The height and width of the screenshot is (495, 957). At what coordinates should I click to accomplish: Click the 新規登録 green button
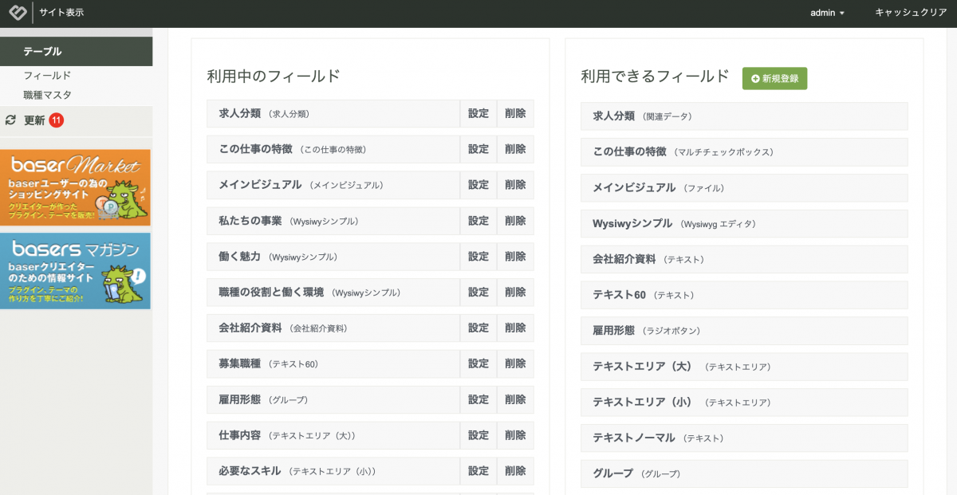tap(774, 78)
